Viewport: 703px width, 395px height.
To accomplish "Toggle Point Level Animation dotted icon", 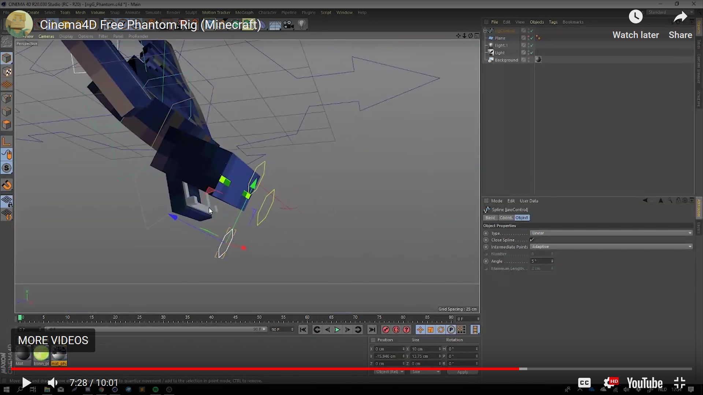I will click(461, 330).
